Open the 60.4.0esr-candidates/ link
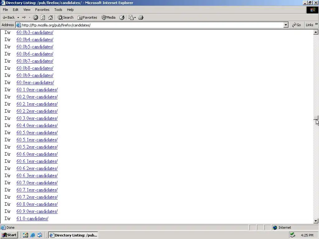 click(x=37, y=125)
